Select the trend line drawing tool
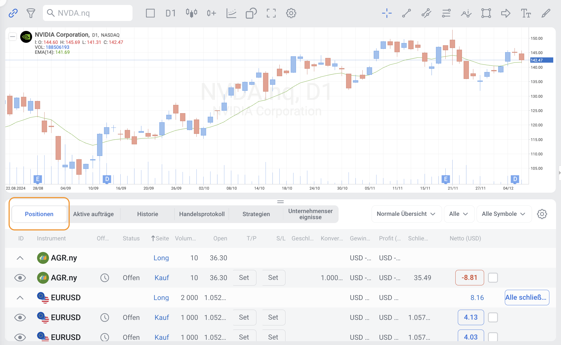Screen dimensions: 561x345 coord(406,13)
